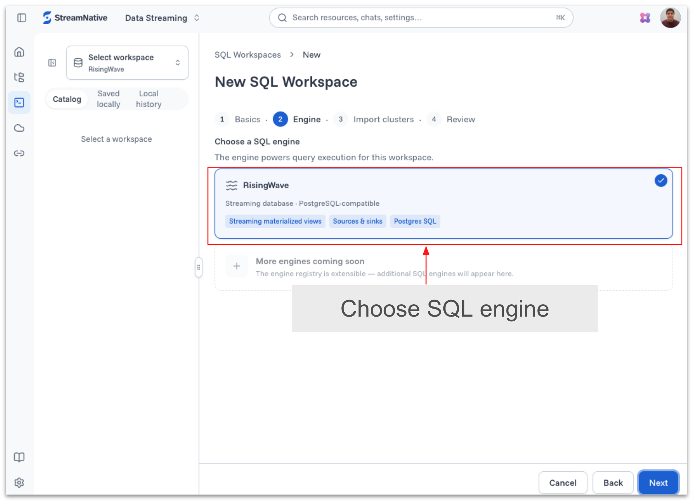This screenshot has width=694, height=501.
Task: Open the SQL console sidebar icon
Action: click(x=19, y=103)
